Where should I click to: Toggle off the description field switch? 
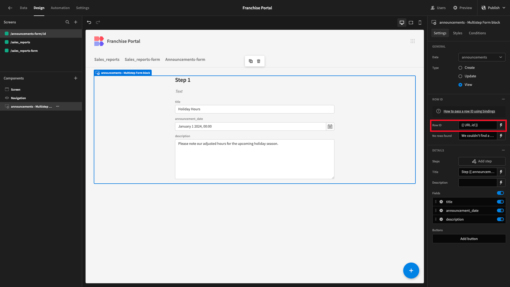coord(500,220)
